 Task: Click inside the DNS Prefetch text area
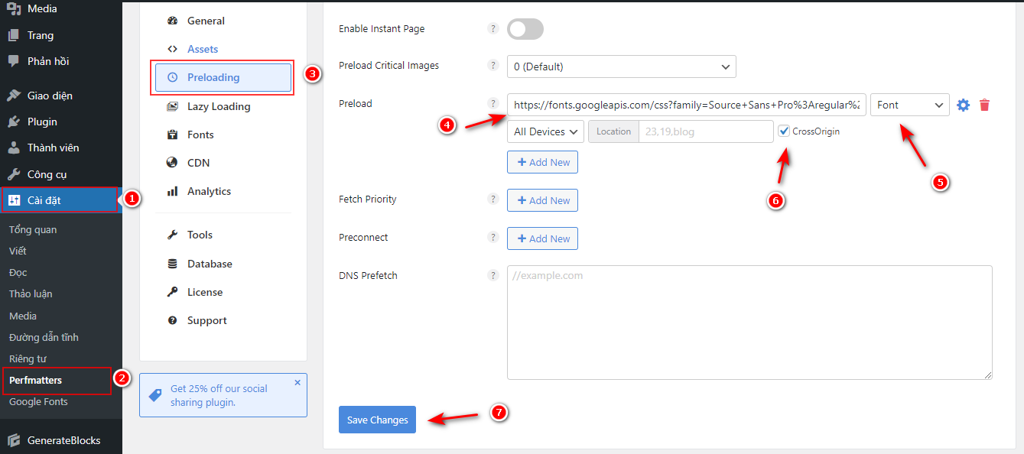(749, 321)
